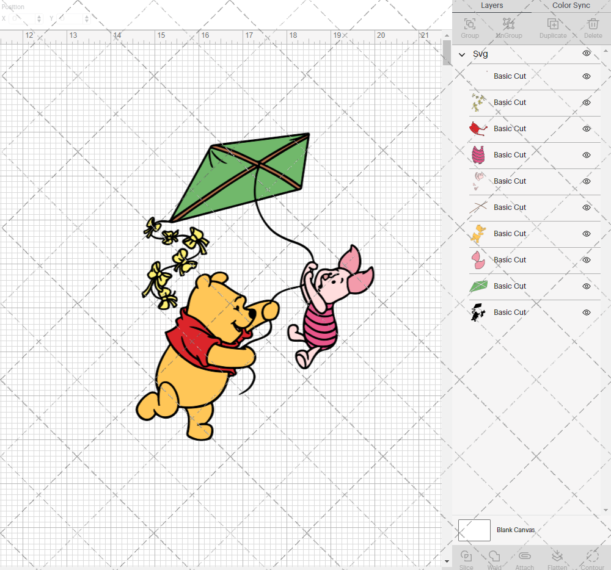Collapse the Svg group

coord(462,54)
